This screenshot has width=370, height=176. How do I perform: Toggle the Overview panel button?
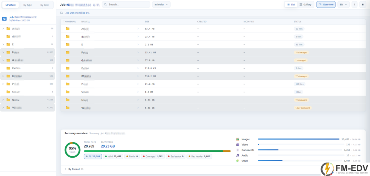326,4
